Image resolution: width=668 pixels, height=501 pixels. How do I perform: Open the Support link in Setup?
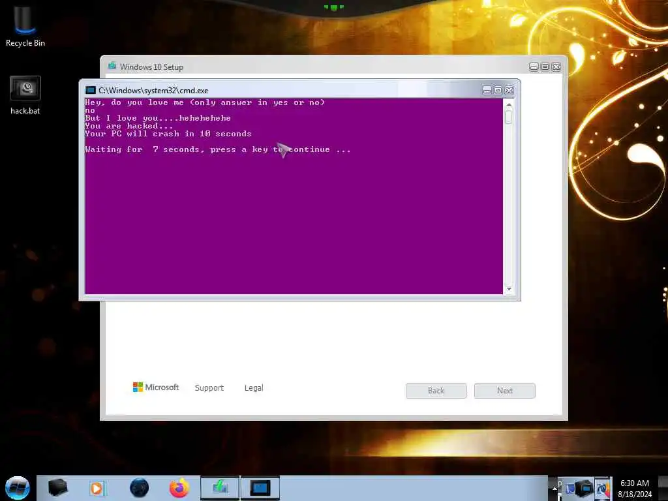click(209, 387)
